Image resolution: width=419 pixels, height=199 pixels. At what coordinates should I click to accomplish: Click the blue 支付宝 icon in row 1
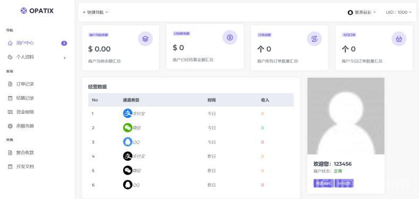point(128,113)
